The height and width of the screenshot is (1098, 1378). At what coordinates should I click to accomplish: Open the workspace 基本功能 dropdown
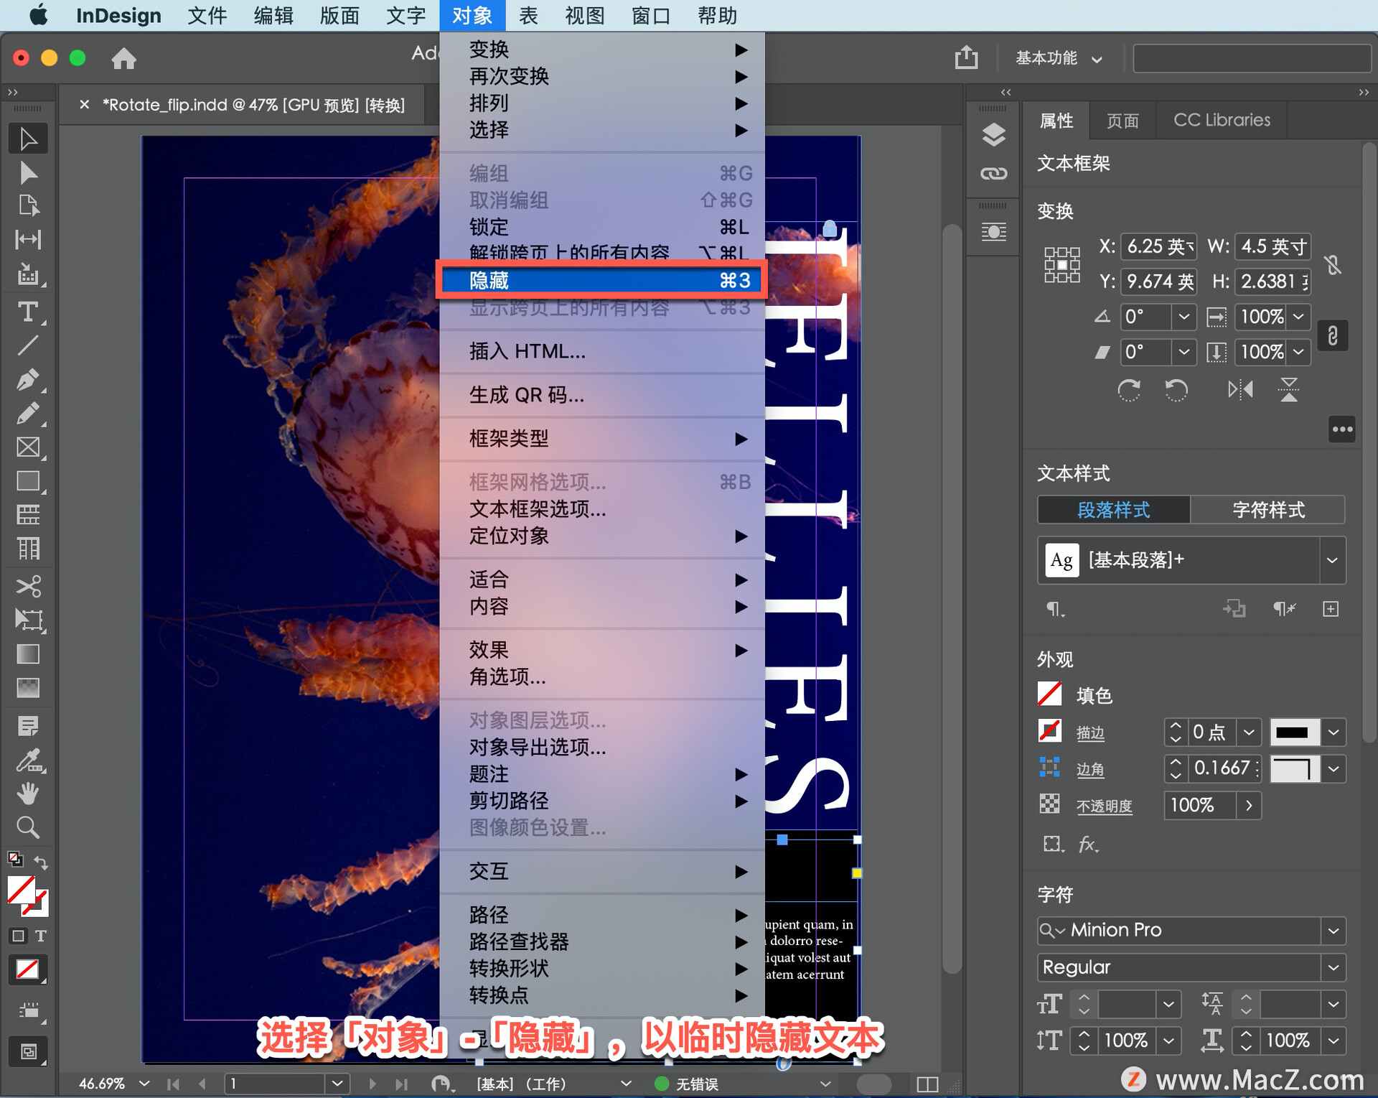click(x=1059, y=58)
